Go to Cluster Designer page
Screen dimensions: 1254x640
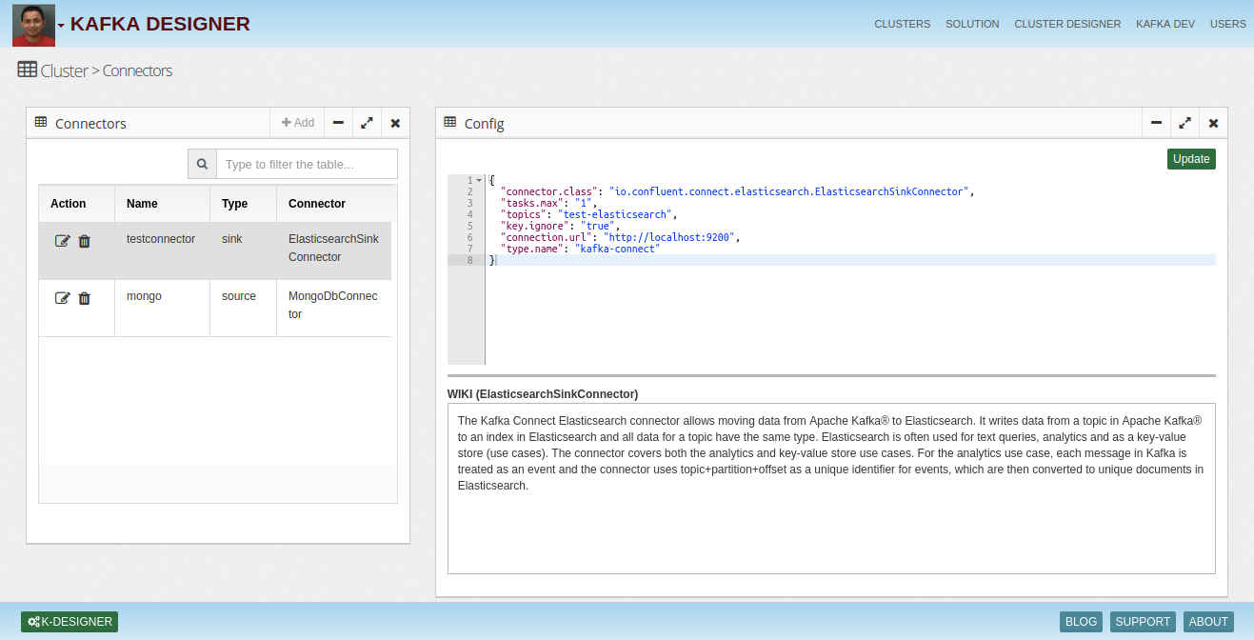(1067, 24)
